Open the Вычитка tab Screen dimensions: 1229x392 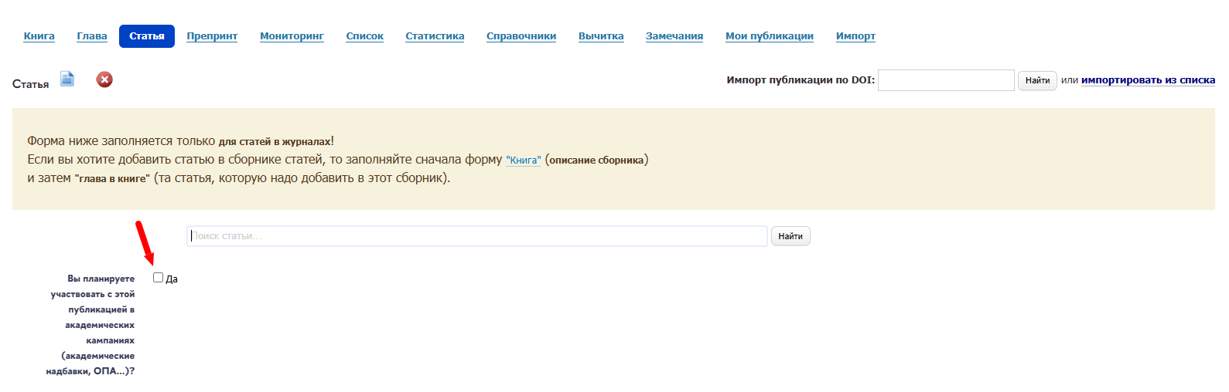click(x=601, y=36)
